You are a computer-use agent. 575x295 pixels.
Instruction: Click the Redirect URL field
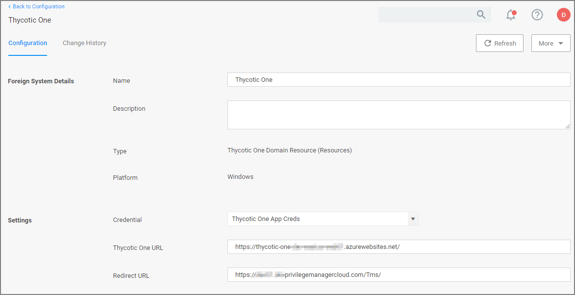343,274
